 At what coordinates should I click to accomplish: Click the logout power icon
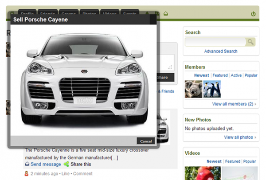tap(253, 14)
